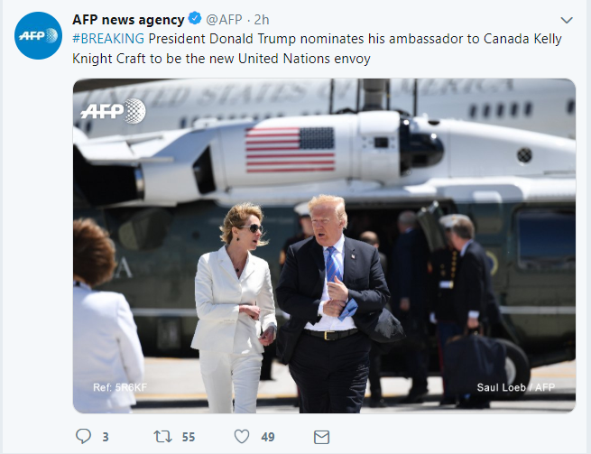Open the tweet photo of the two people walking

tap(324, 246)
